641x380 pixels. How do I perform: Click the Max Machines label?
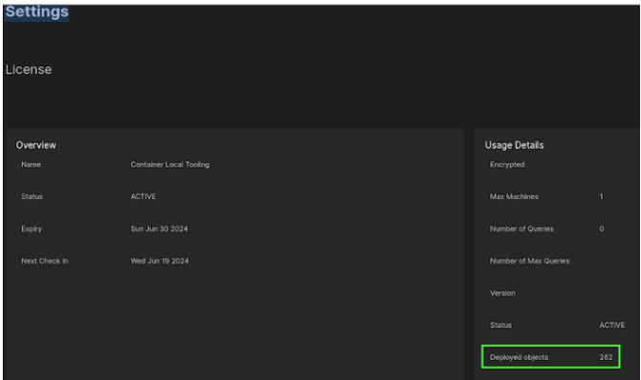click(514, 197)
